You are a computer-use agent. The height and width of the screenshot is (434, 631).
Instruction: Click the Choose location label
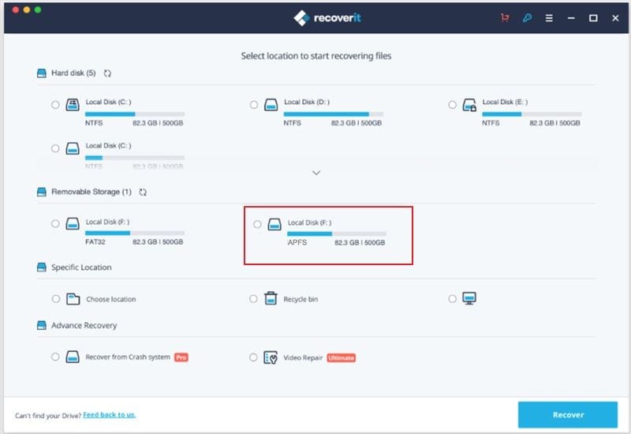111,299
